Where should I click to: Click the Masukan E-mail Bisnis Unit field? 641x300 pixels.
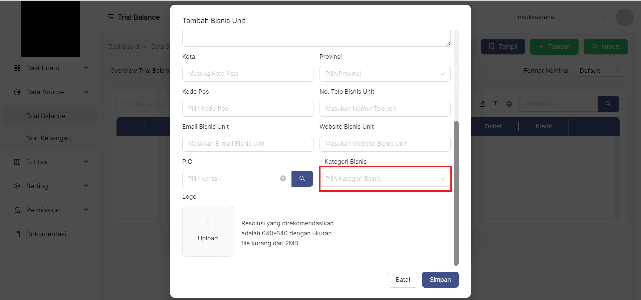point(248,144)
